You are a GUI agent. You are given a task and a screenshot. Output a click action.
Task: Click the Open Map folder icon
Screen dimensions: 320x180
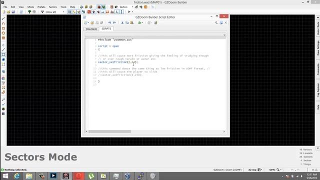pos(8,12)
